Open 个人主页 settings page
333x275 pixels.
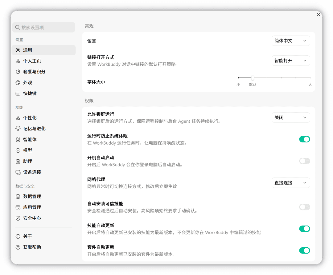tap(44, 61)
